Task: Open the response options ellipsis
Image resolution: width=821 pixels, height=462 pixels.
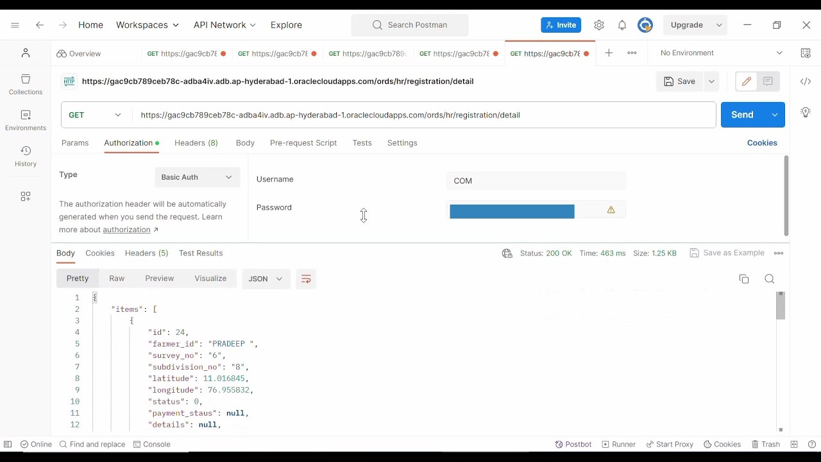Action: click(x=779, y=253)
